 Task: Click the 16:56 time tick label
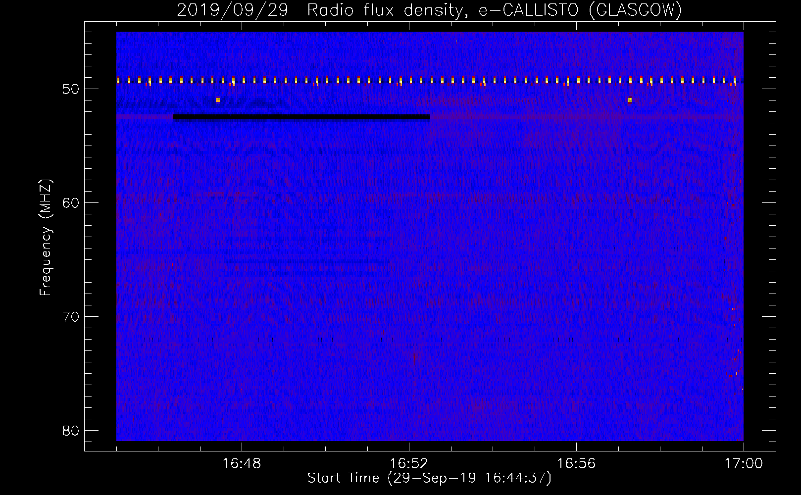click(576, 464)
